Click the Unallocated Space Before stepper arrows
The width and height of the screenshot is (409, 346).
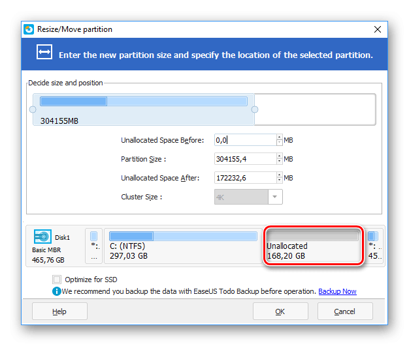[x=280, y=140]
